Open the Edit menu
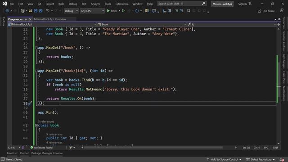 point(21,4)
